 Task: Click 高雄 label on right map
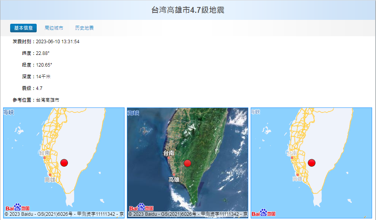[x=298, y=179]
